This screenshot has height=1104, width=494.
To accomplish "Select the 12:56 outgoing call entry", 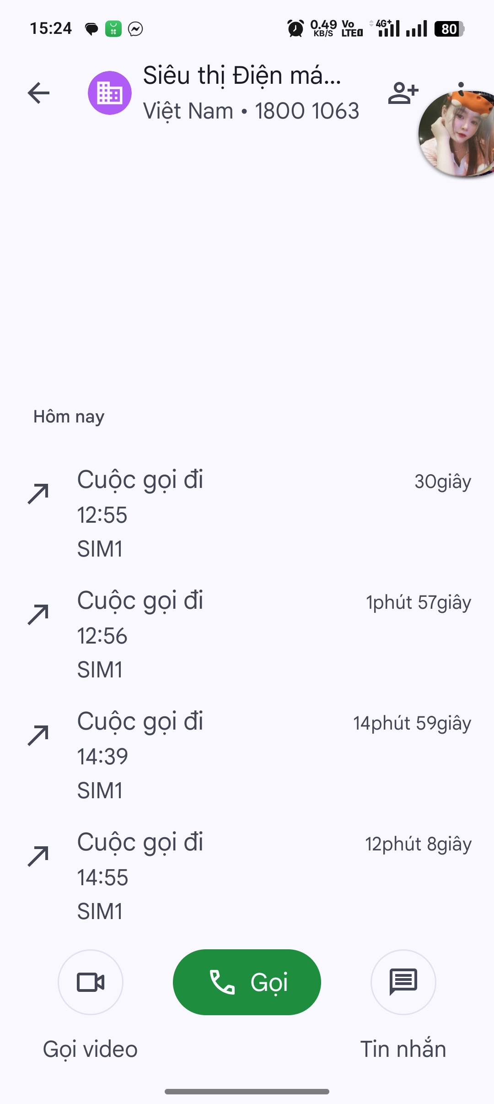I will (247, 634).
